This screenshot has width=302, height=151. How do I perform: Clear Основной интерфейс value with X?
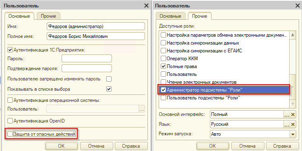(293, 115)
